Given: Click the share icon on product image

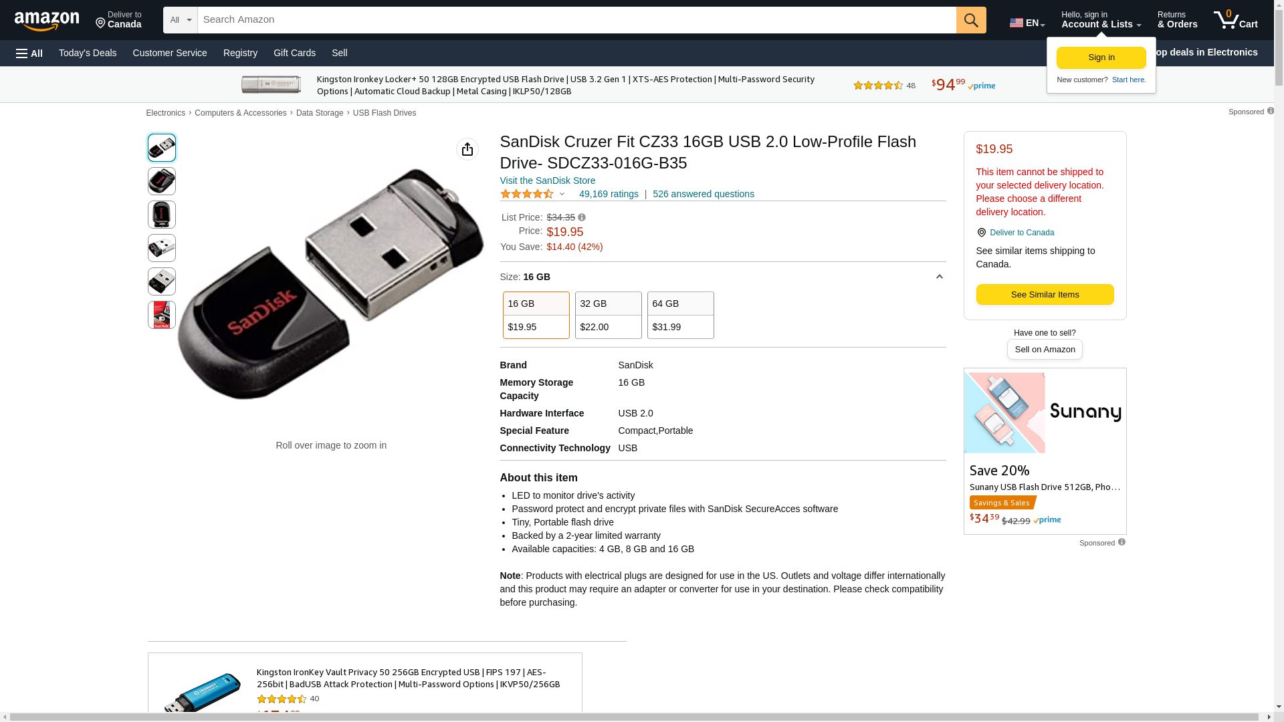Looking at the screenshot, I should pos(467,149).
